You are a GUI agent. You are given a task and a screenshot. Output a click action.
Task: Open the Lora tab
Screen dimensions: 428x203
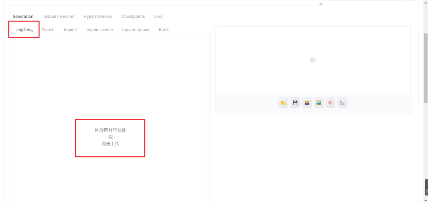158,16
